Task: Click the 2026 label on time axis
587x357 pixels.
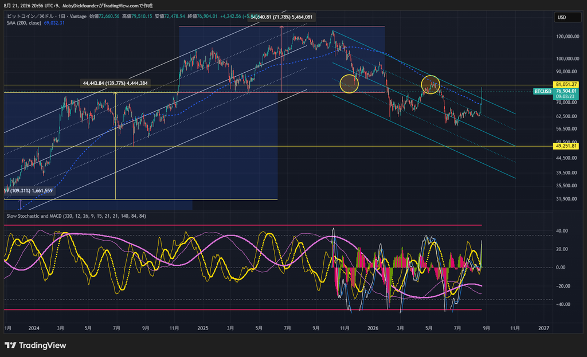Action: coord(373,328)
